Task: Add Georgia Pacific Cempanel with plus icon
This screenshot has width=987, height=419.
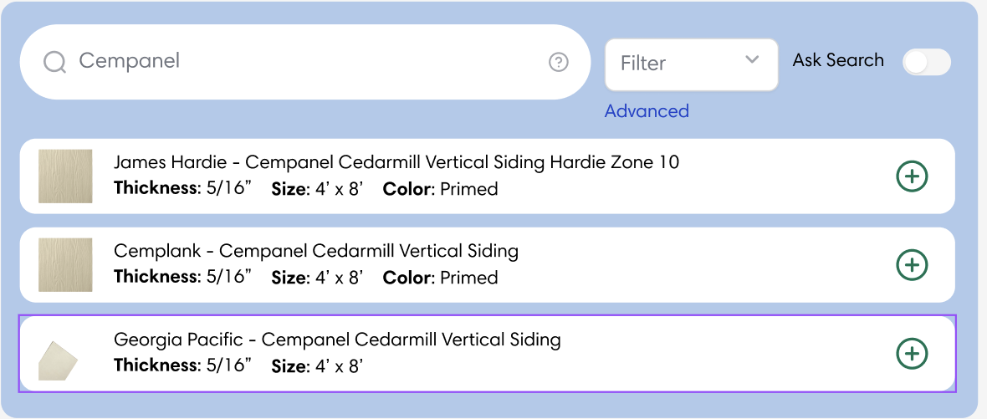Action: pos(912,354)
